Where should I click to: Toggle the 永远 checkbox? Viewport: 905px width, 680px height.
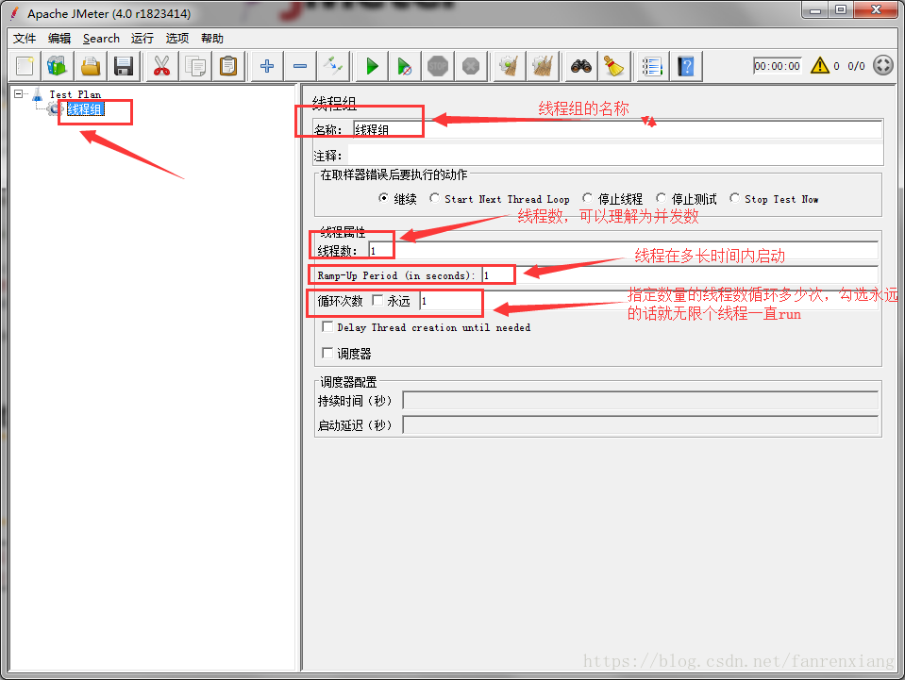(377, 300)
